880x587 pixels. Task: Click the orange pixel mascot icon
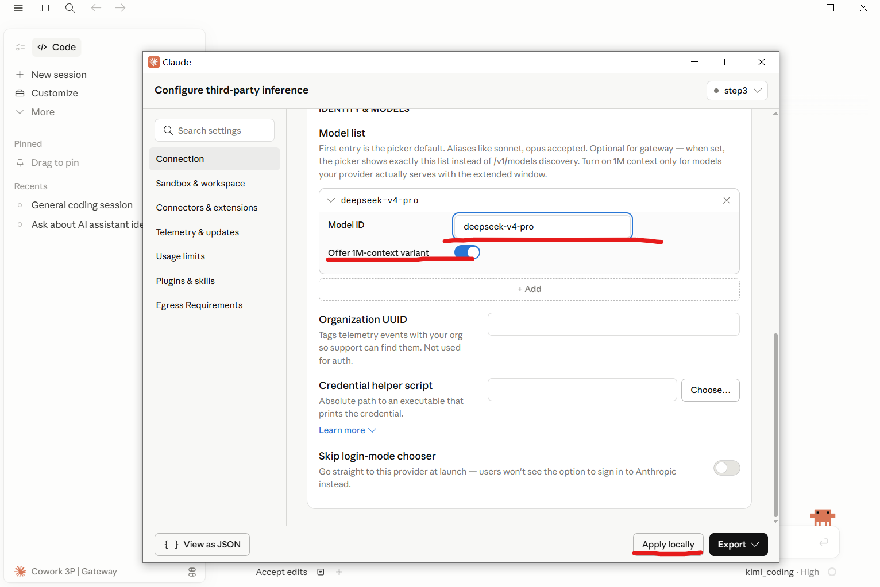(823, 517)
